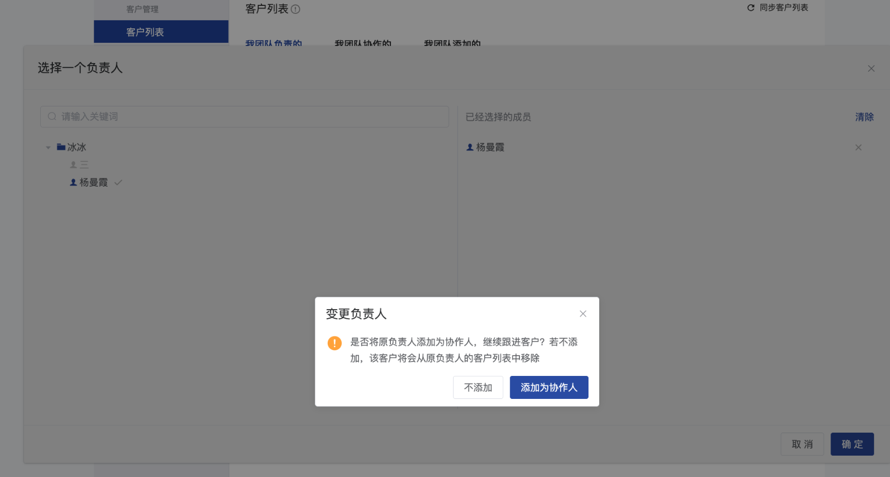This screenshot has height=477, width=890.
Task: Click info icon beside 客户列表 title
Action: 296,9
